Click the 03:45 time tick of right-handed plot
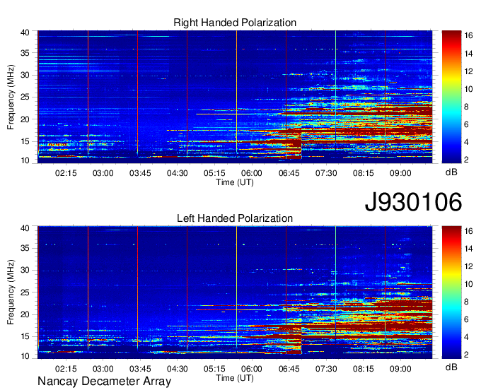 coord(140,173)
